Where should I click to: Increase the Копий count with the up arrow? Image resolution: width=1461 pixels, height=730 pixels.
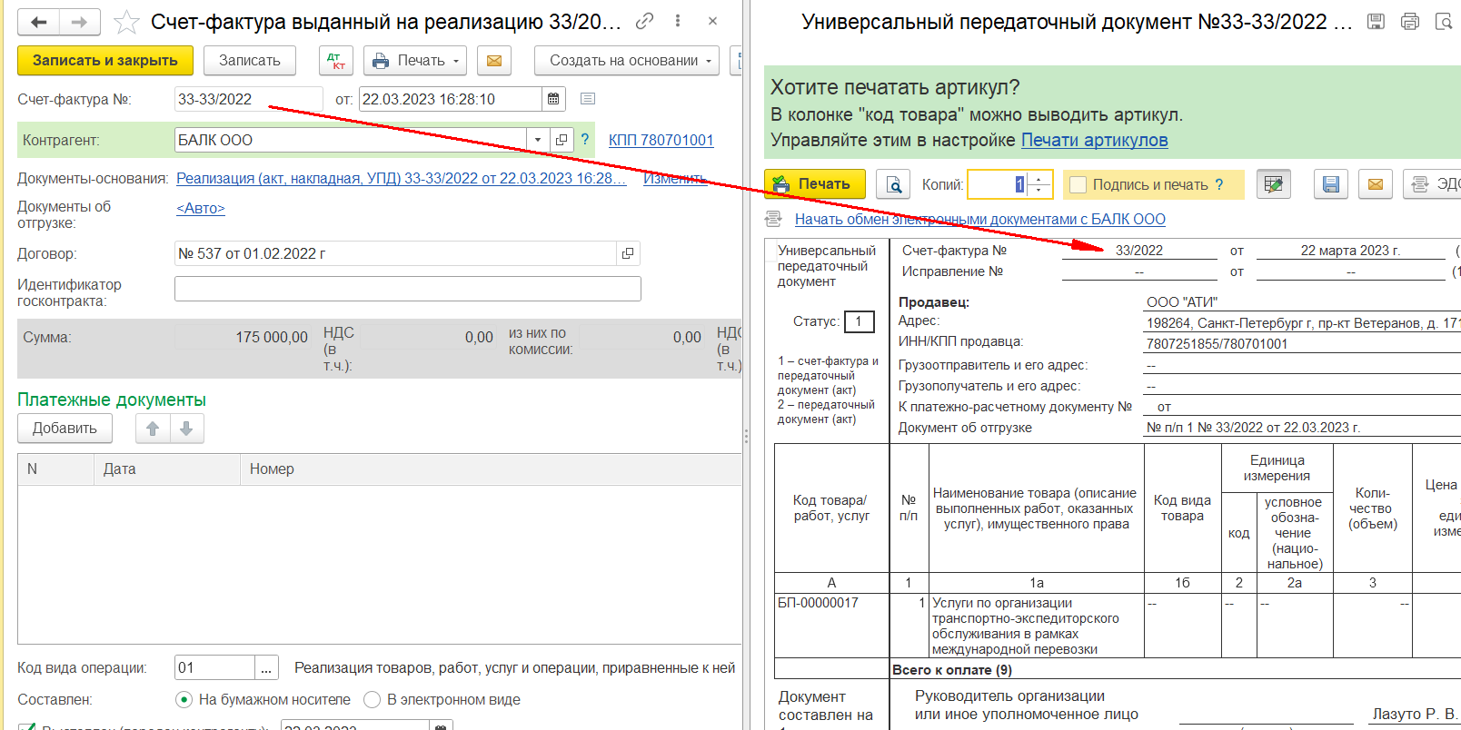[1039, 178]
